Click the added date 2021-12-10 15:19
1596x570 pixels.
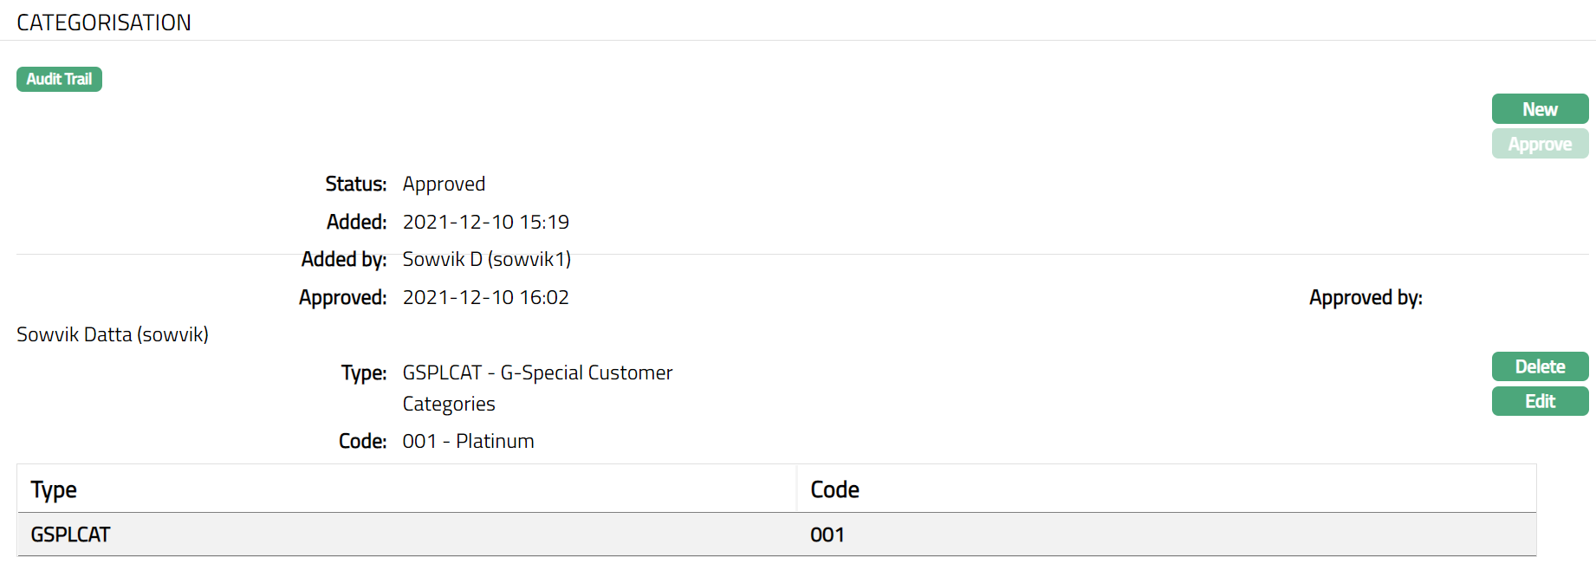coord(485,222)
